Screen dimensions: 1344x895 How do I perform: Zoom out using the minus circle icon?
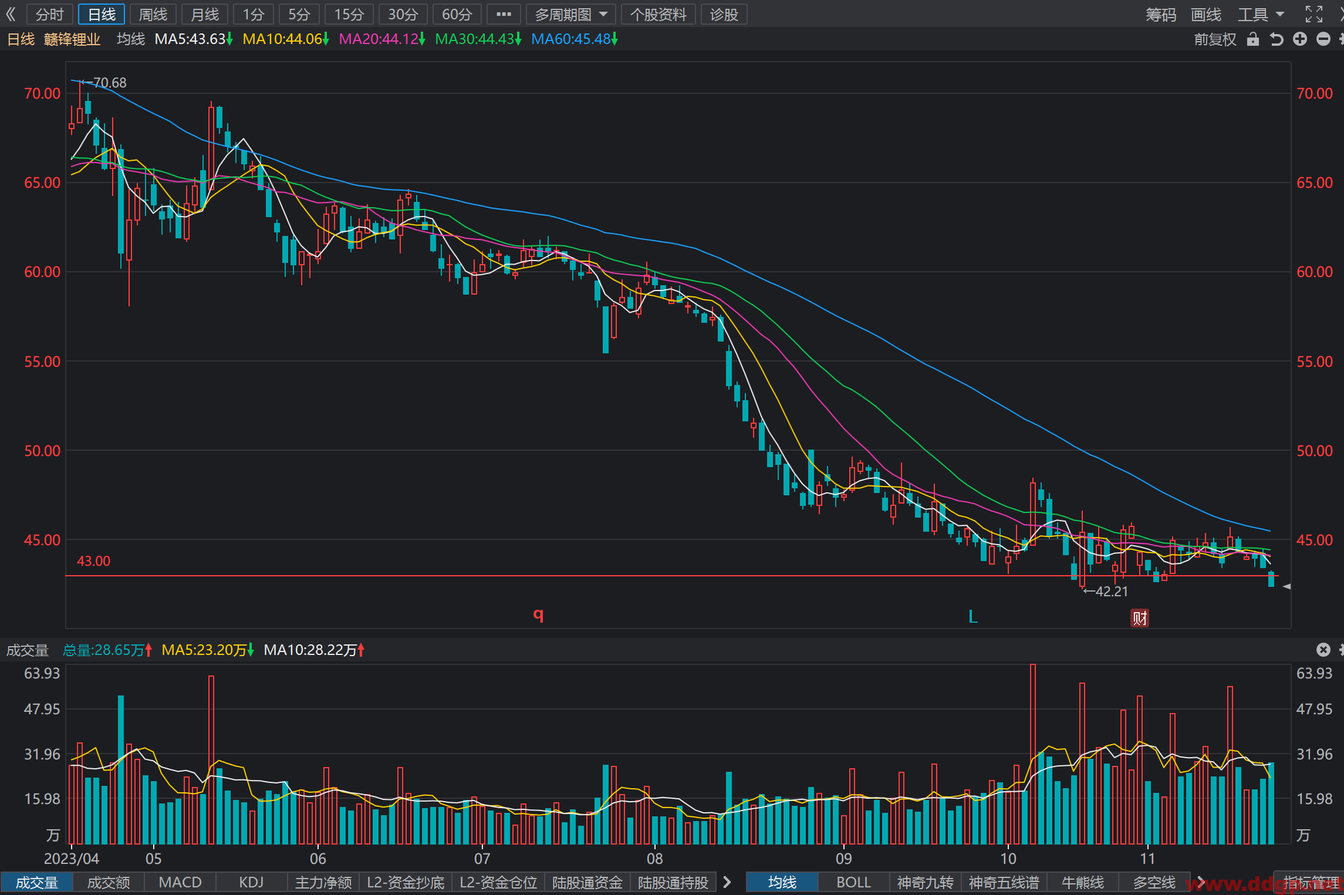coord(1323,39)
